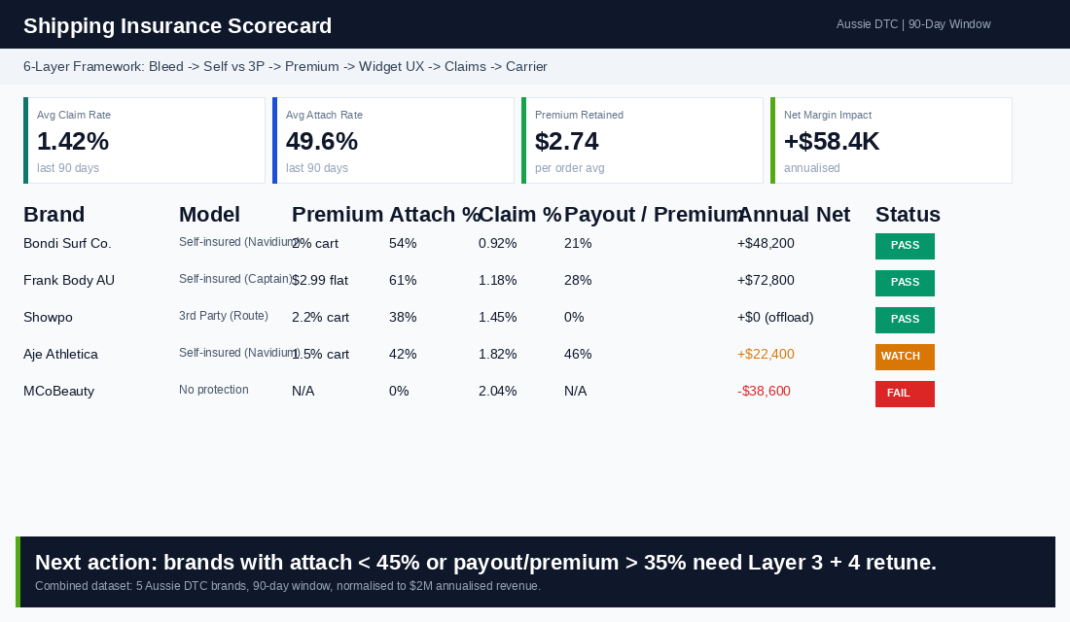This screenshot has width=1070, height=622.
Task: Click the 21% payout ratio
Action: click(x=578, y=244)
